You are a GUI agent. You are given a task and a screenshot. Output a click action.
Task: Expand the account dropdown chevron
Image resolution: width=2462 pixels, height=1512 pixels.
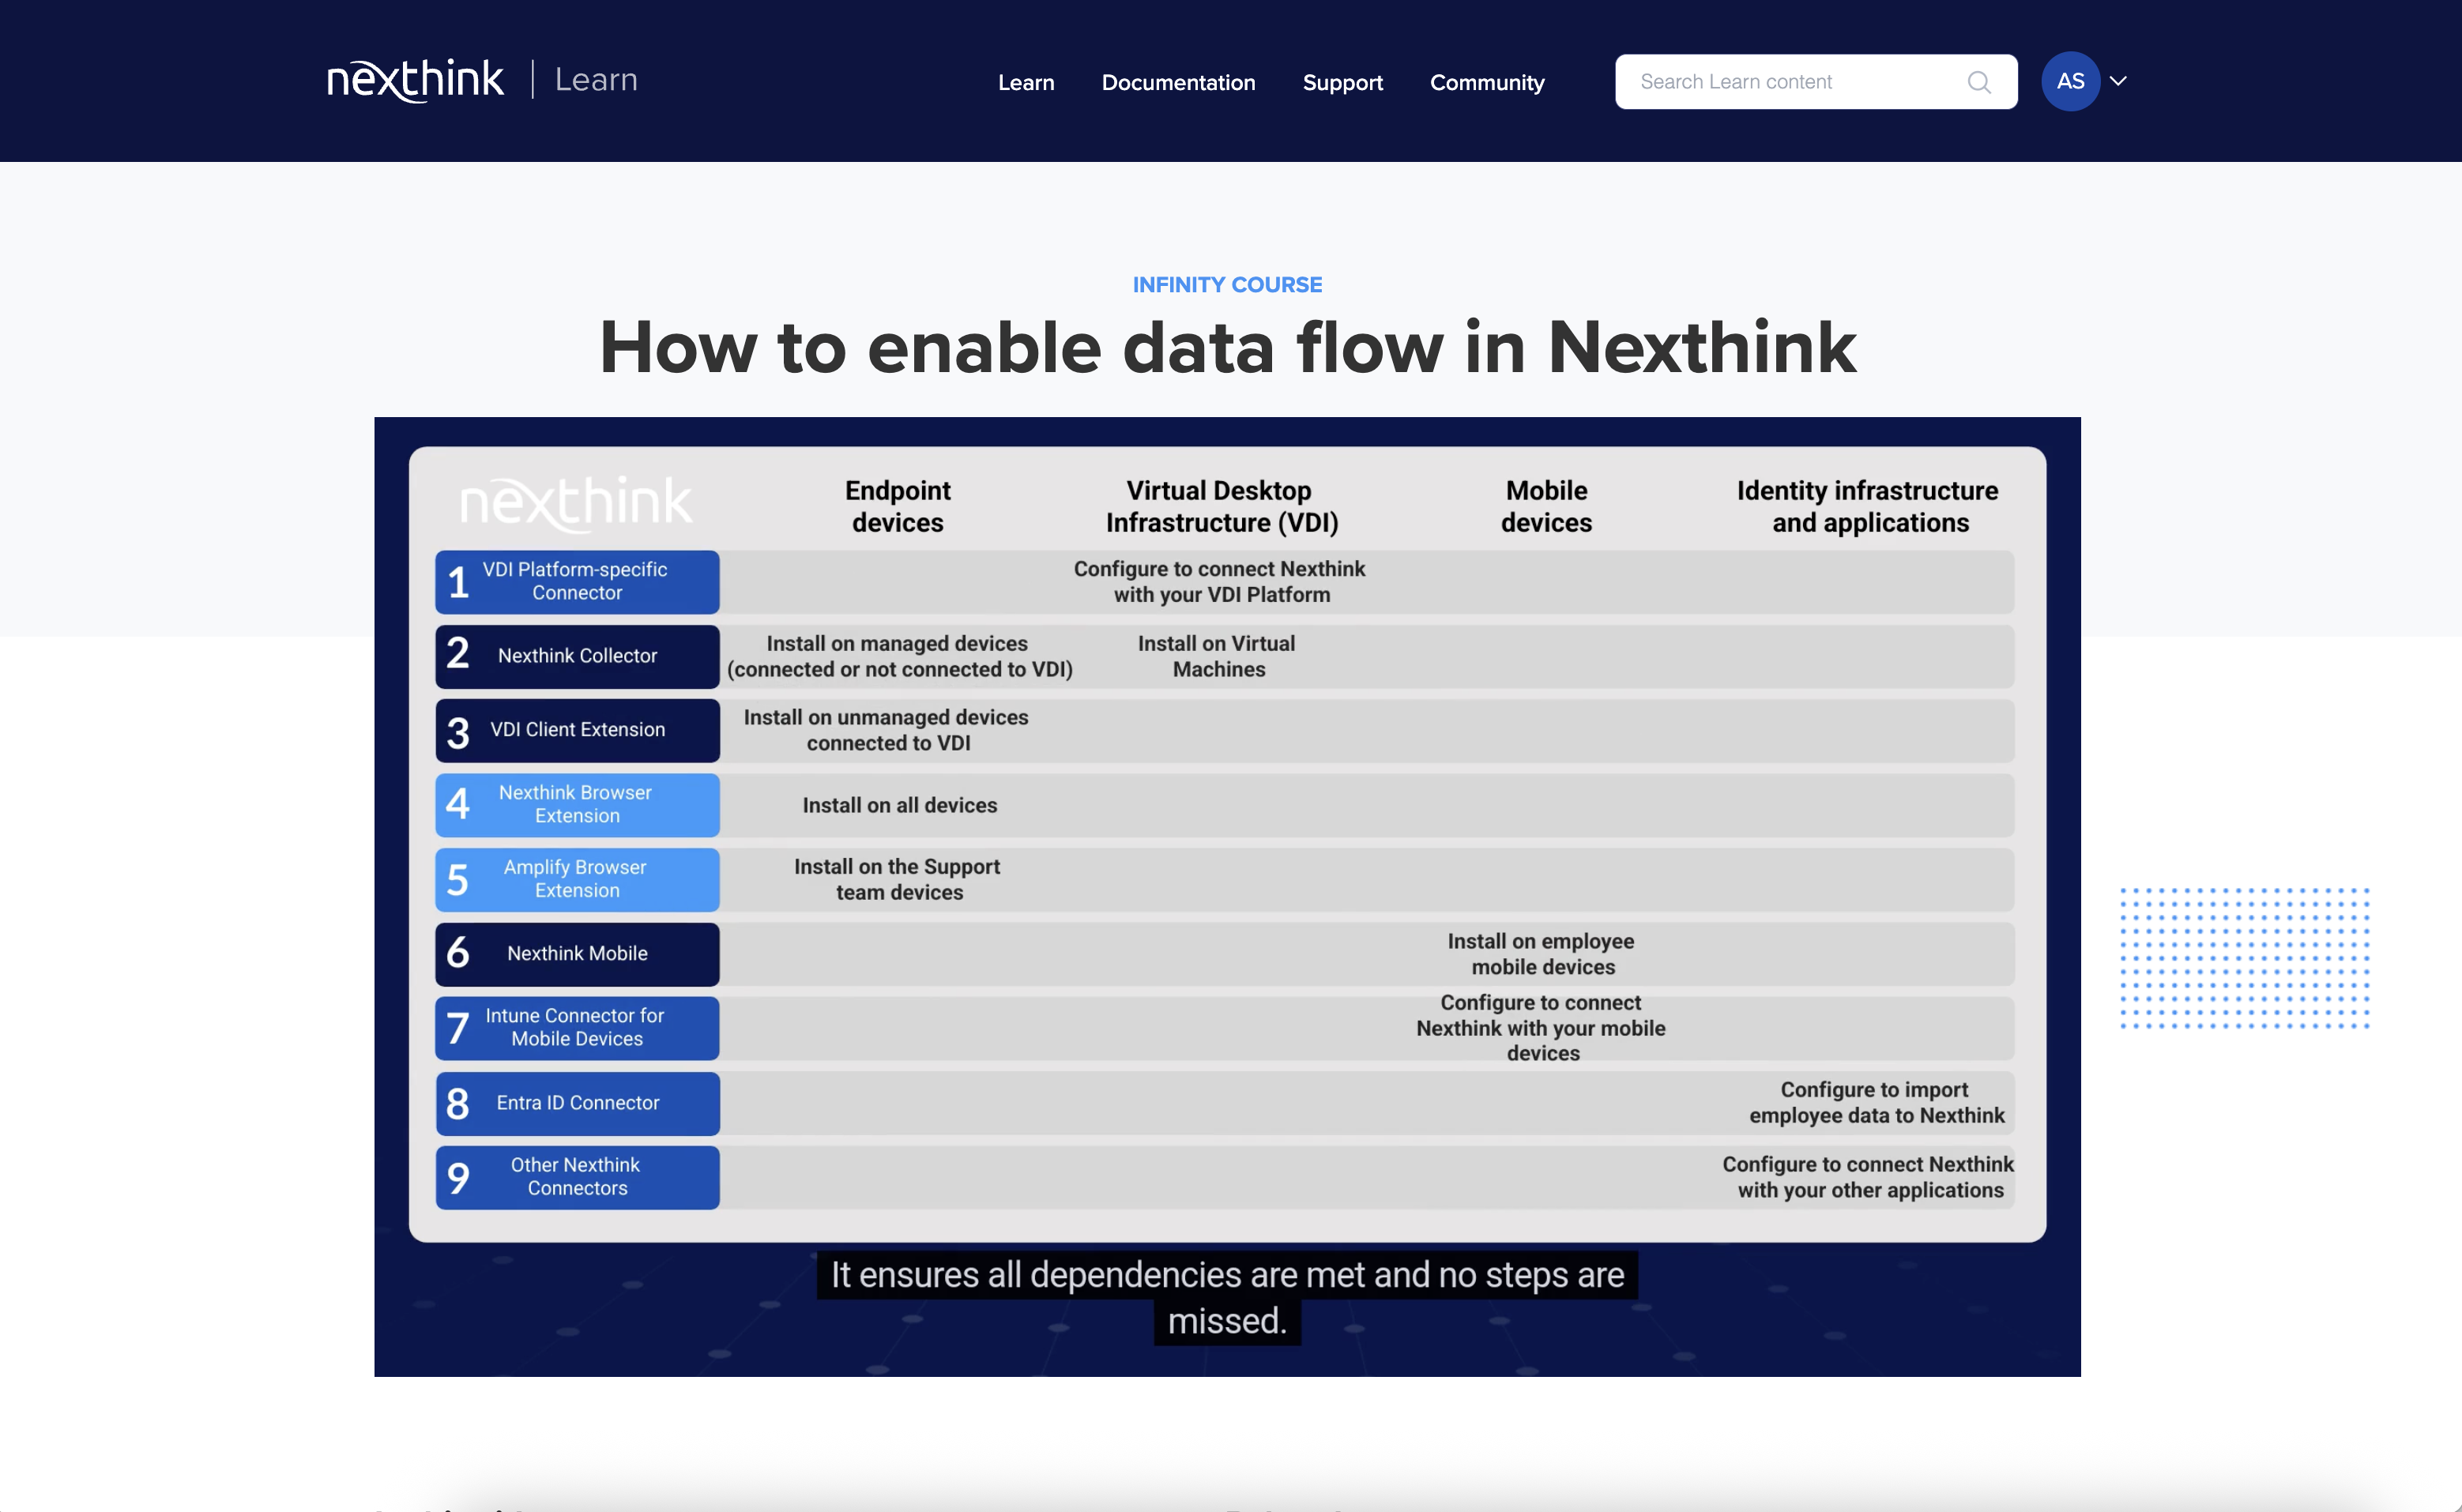coord(2117,81)
